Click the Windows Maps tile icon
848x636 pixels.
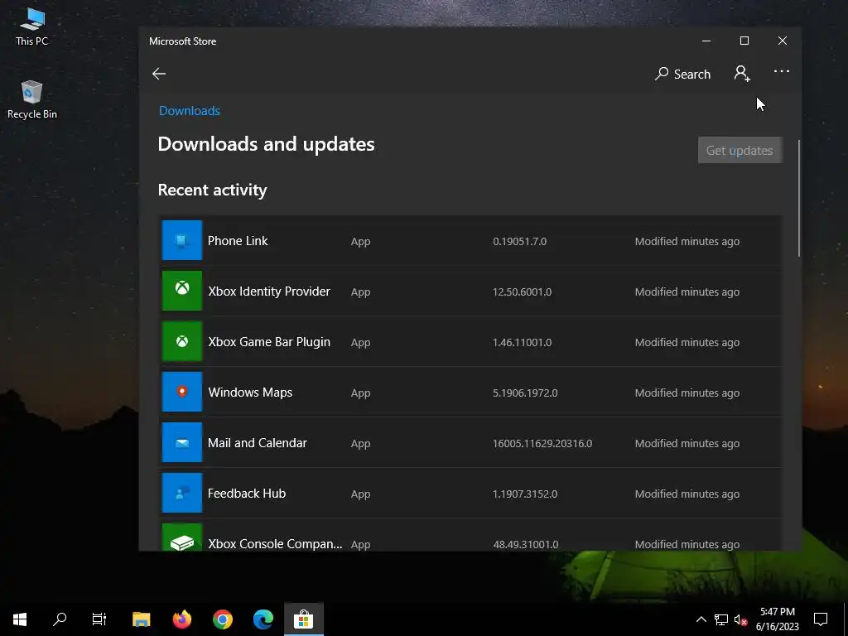(x=182, y=392)
